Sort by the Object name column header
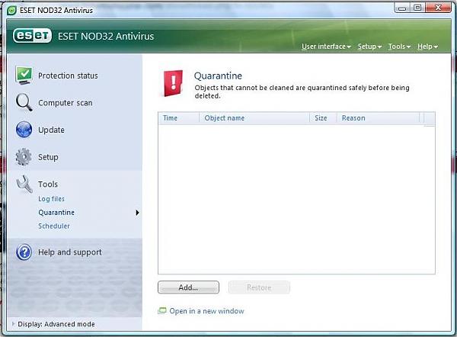The height and width of the screenshot is (337, 457). 254,118
